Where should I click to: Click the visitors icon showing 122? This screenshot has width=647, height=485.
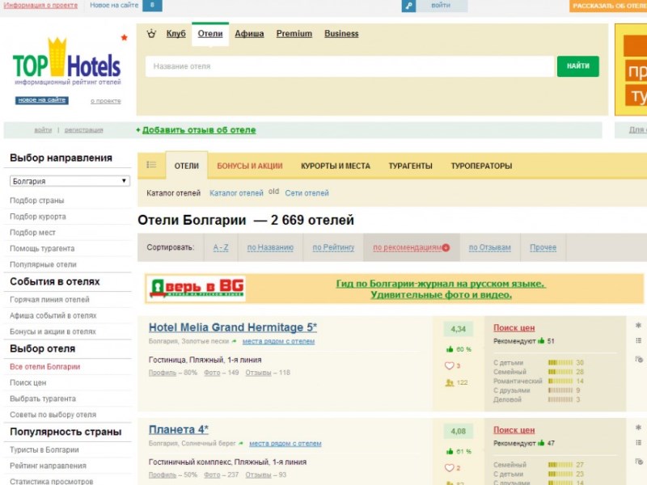pyautogui.click(x=450, y=382)
